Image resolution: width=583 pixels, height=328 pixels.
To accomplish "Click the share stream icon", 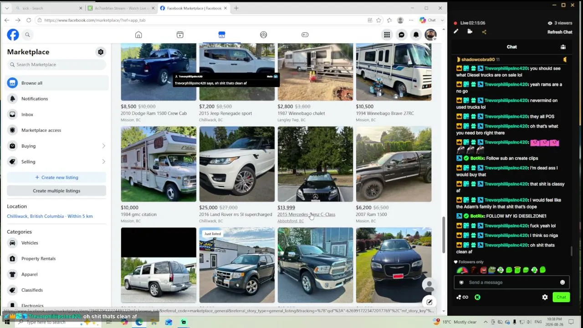I will tap(484, 32).
